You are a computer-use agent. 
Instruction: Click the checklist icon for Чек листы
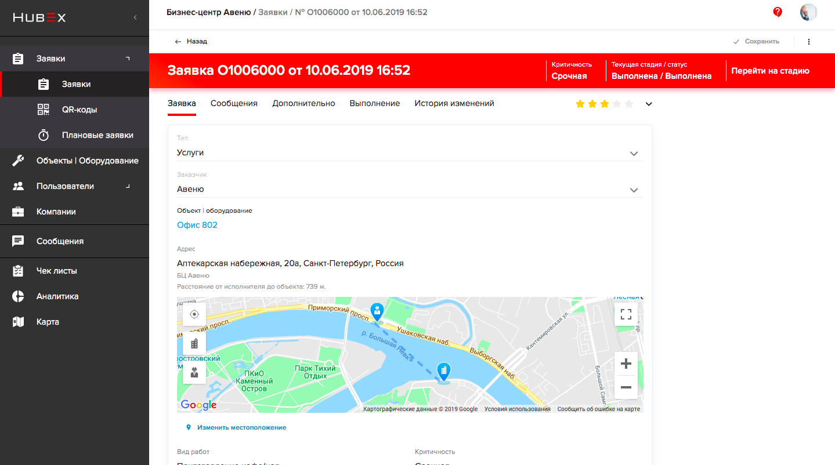point(18,271)
